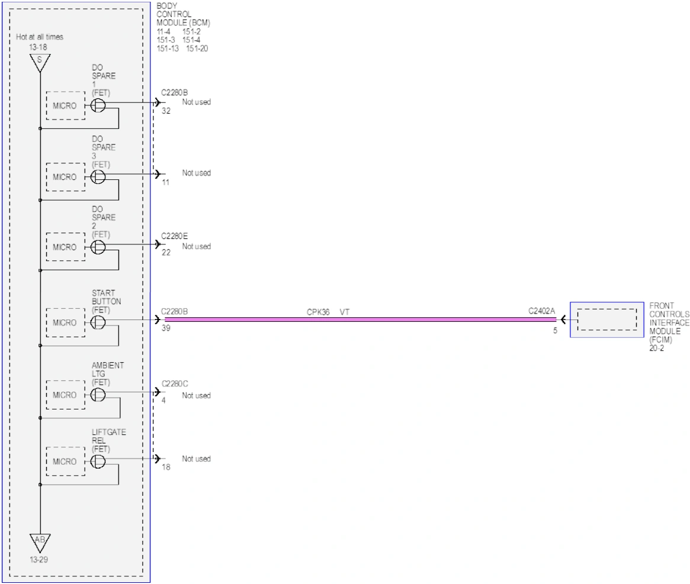The height and width of the screenshot is (584, 690).
Task: Click the C2402A terminal at pin 5
Action: (x=563, y=320)
